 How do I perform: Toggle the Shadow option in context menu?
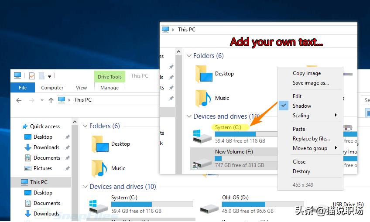(x=301, y=106)
